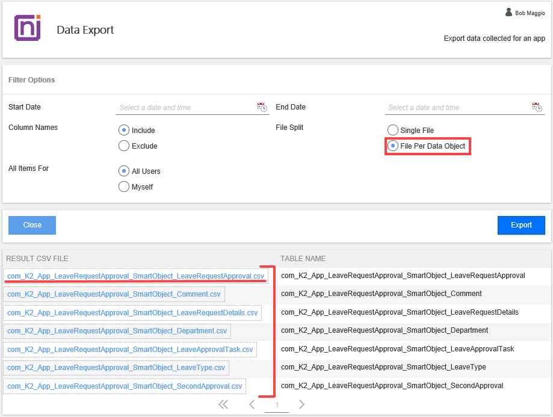Click the Export button
The image size is (553, 417).
(x=521, y=225)
